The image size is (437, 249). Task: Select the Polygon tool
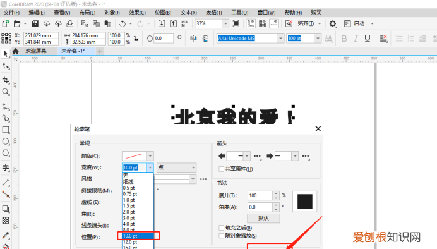[6, 153]
